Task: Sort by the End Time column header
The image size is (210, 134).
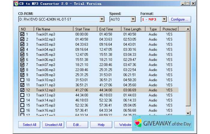Action: click(x=109, y=29)
